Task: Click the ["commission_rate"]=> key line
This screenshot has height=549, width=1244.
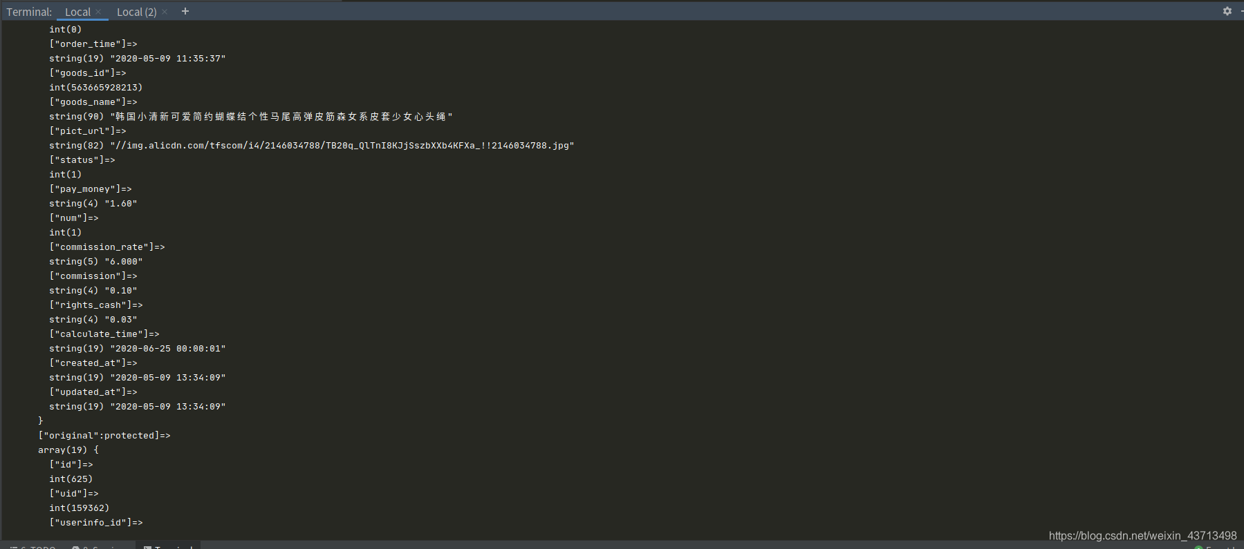Action: point(107,247)
